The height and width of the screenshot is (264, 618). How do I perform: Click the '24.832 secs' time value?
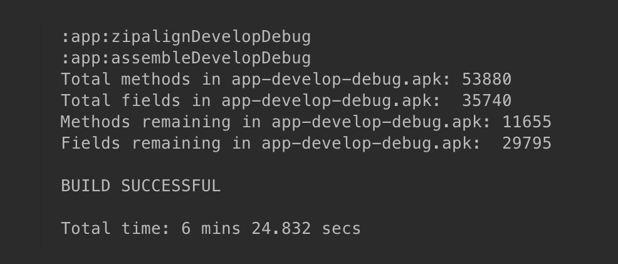point(306,228)
